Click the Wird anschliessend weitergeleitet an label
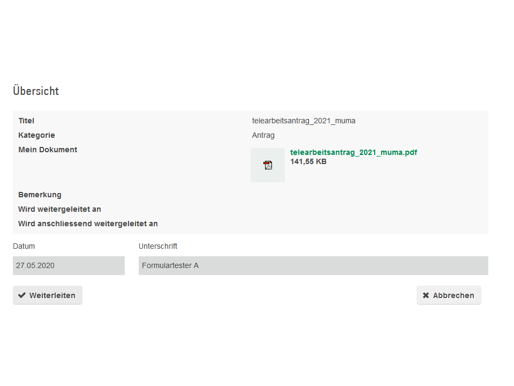Screen dimensions: 514x386 click(88, 224)
